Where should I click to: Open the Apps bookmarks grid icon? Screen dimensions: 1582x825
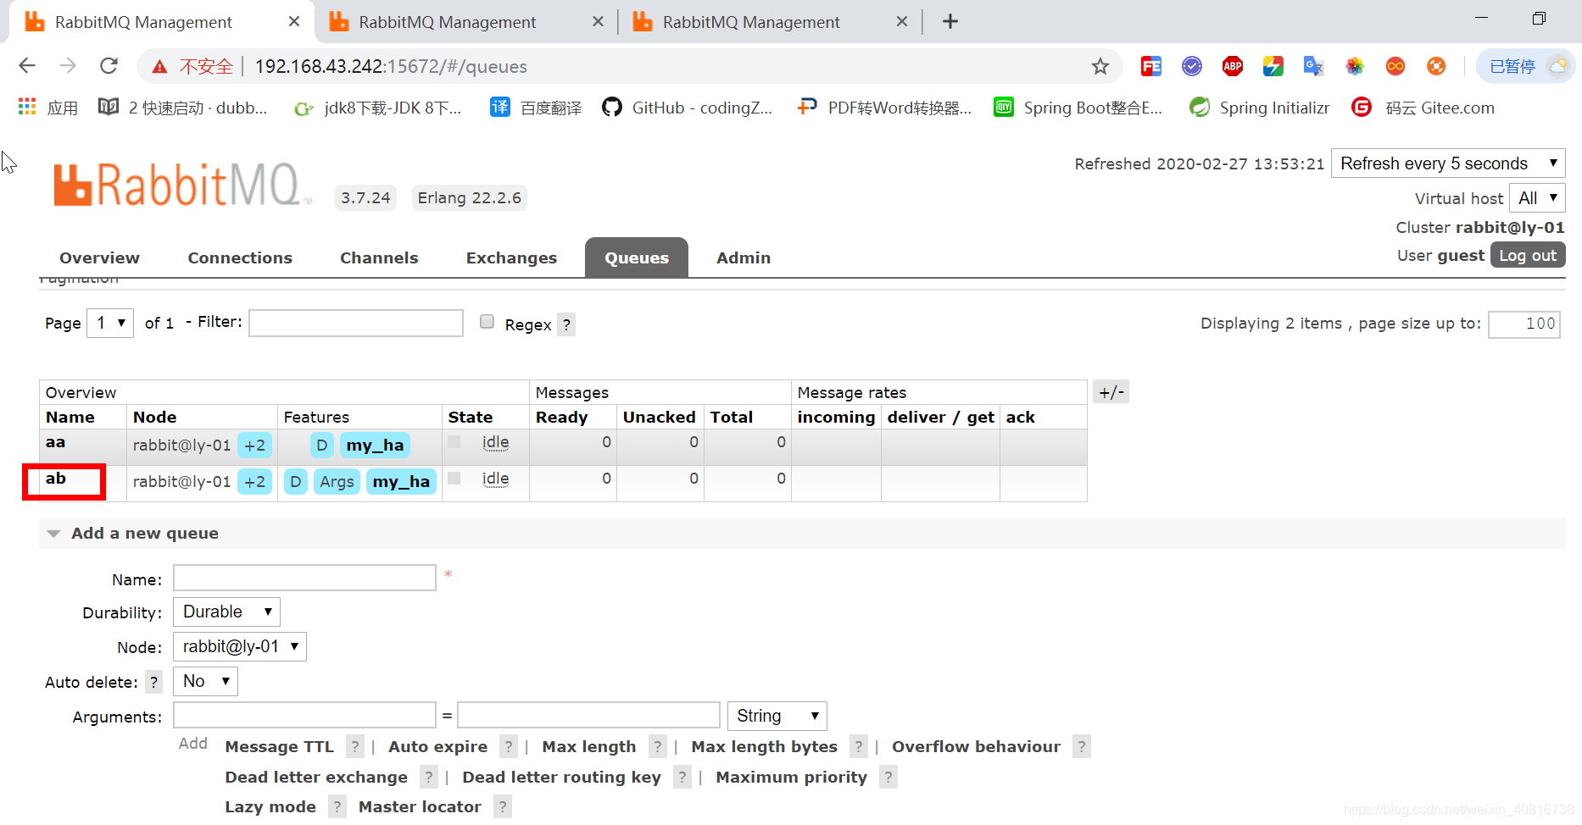pyautogui.click(x=27, y=108)
